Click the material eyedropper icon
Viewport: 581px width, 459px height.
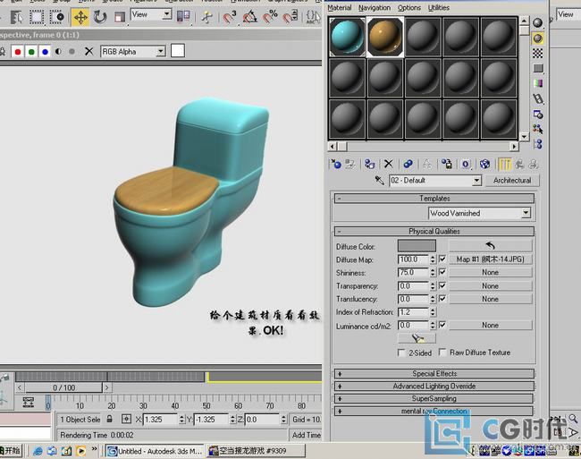(x=381, y=180)
